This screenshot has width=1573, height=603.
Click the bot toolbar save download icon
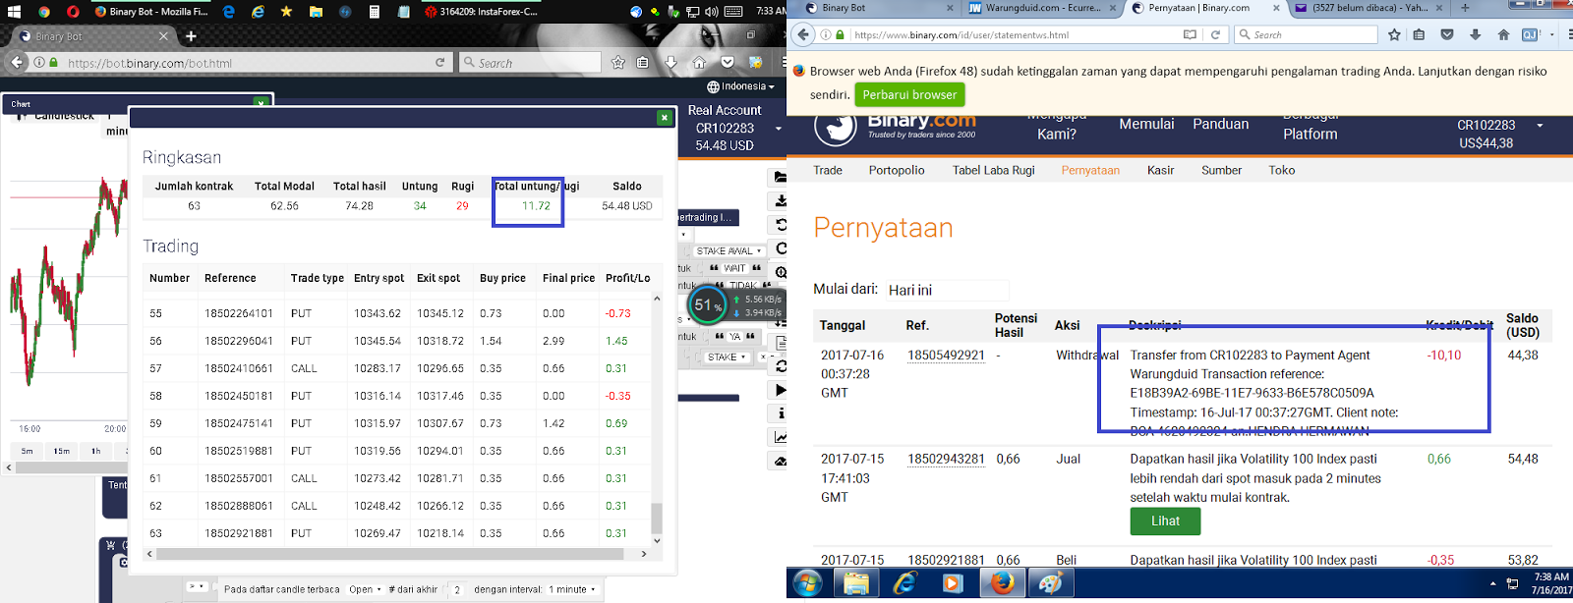(781, 200)
